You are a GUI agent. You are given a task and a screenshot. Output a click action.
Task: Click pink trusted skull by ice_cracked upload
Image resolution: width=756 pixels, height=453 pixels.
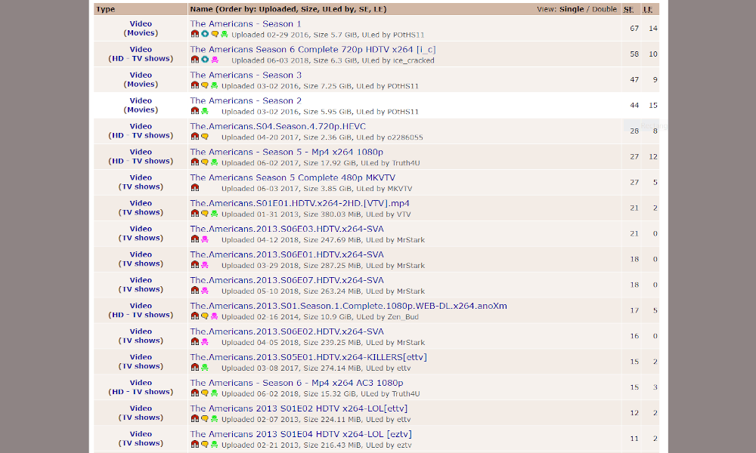pos(215,60)
